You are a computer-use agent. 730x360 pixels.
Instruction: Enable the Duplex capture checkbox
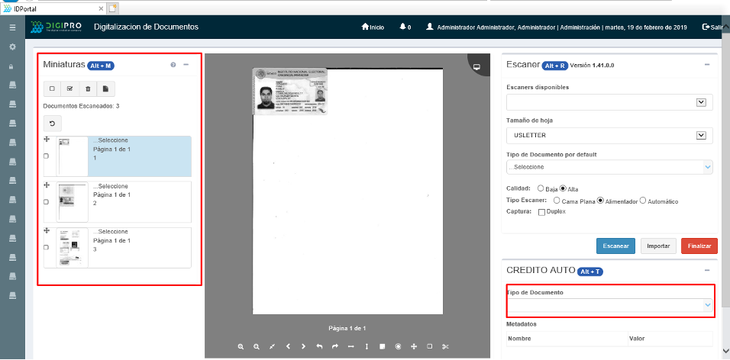(542, 211)
